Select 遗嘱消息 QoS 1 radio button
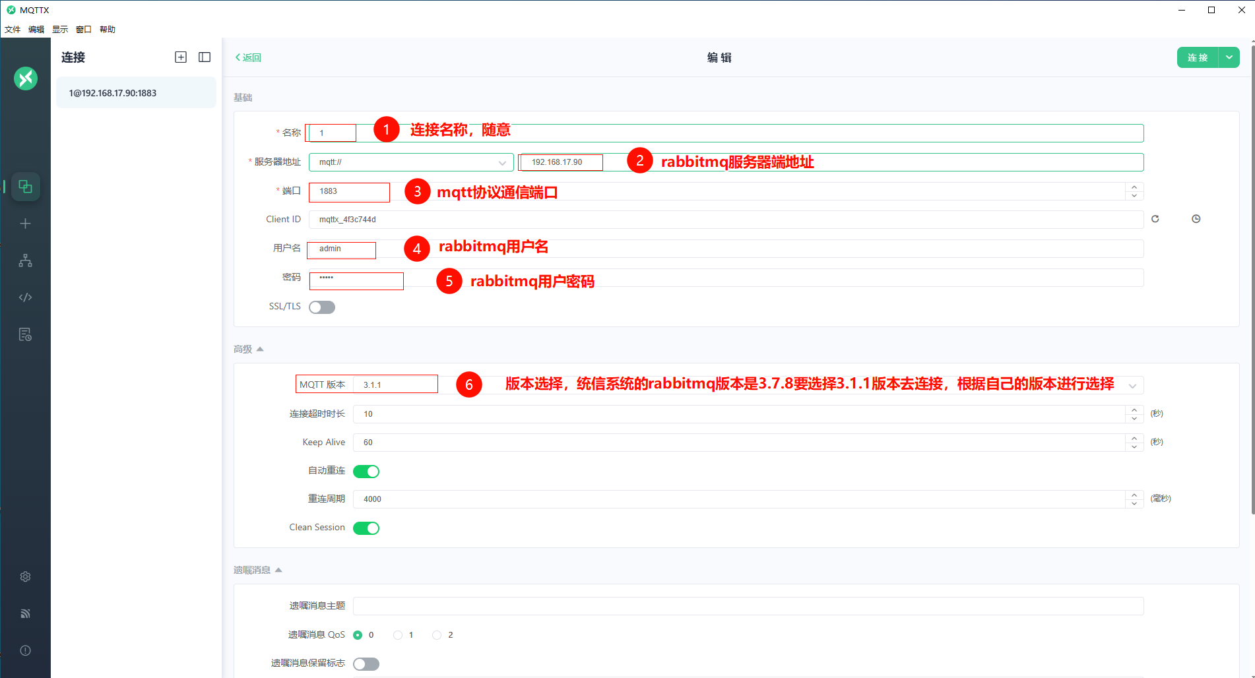The width and height of the screenshot is (1255, 678). [398, 635]
